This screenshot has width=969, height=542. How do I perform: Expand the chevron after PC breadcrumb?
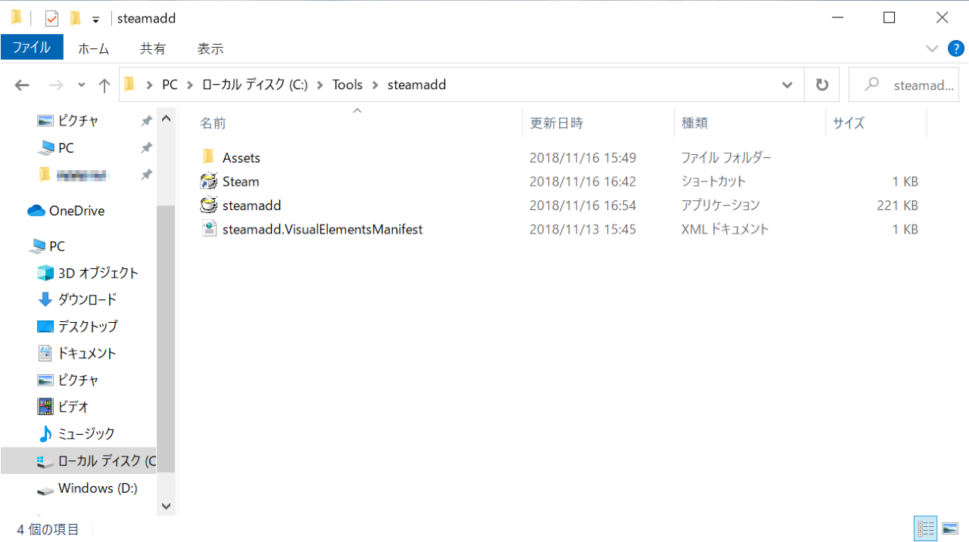click(189, 85)
